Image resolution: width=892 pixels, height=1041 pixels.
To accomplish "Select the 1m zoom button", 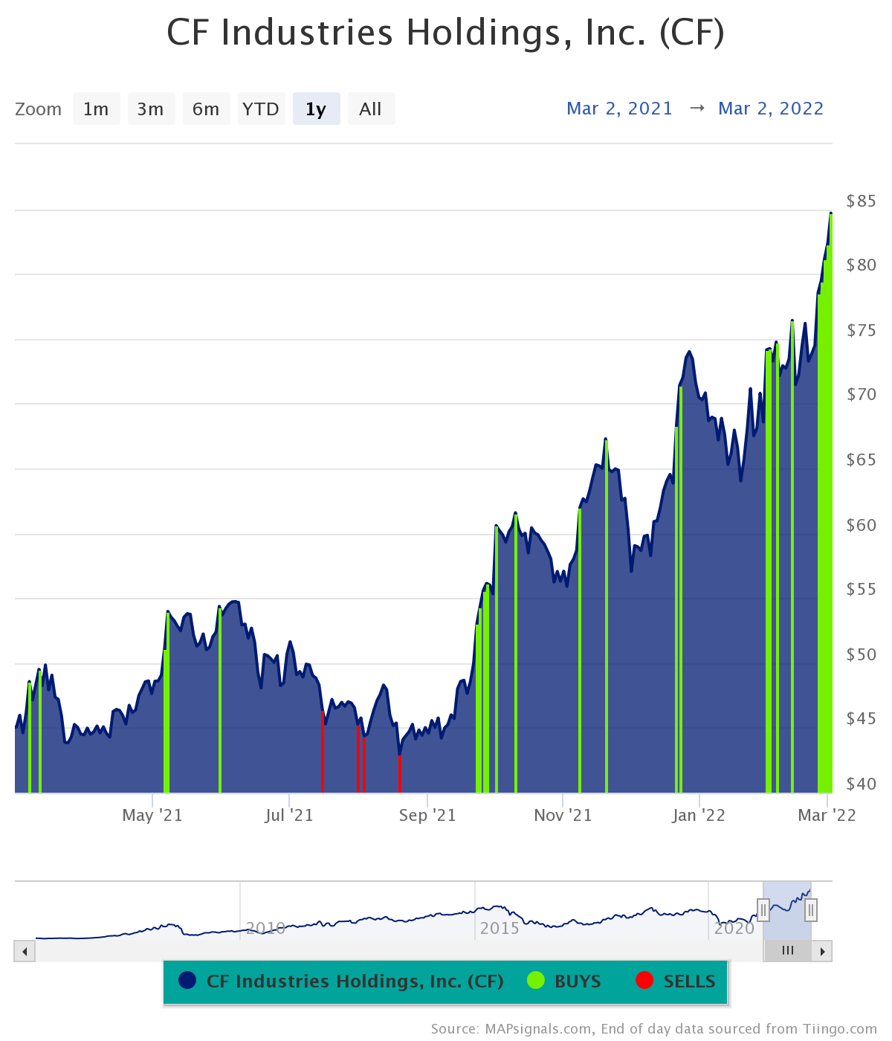I will [x=97, y=109].
